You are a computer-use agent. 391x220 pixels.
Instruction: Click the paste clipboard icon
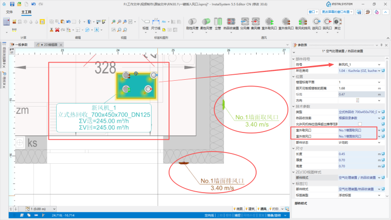(x=63, y=22)
